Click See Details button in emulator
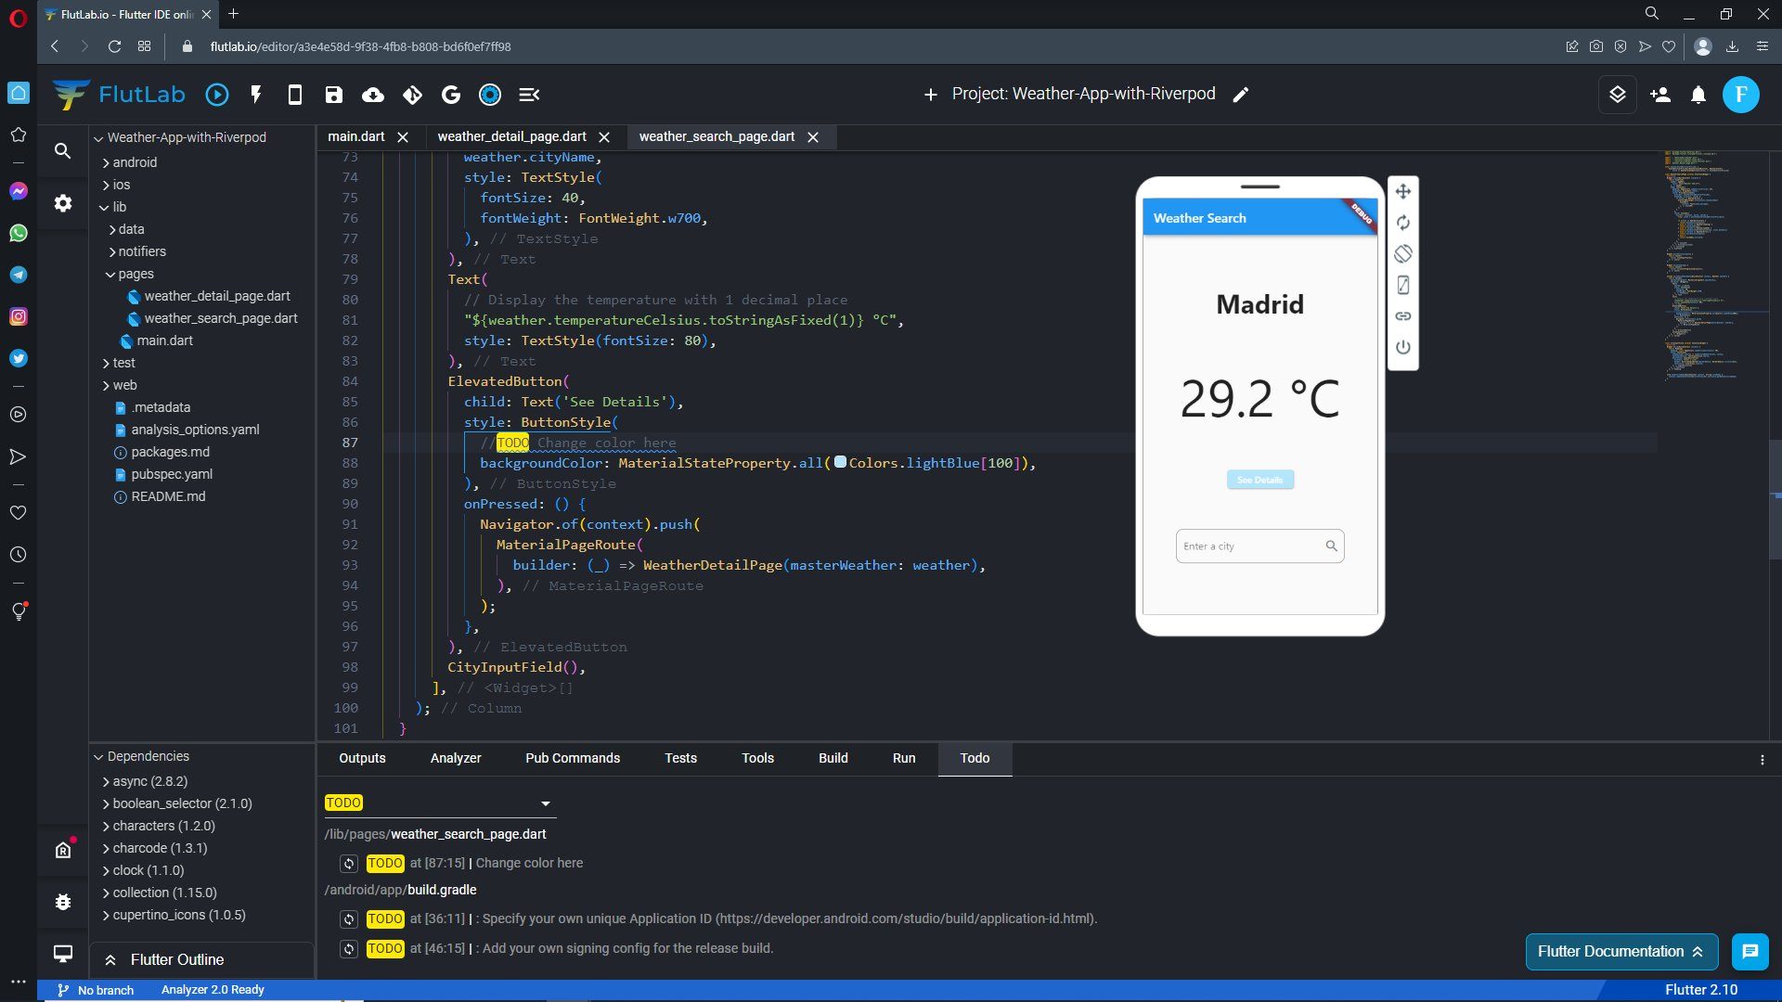 [1259, 480]
